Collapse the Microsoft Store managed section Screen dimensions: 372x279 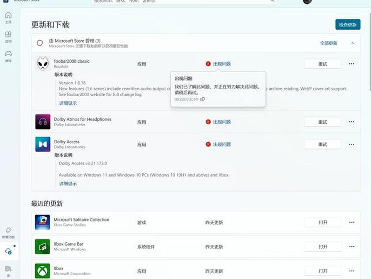(353, 43)
